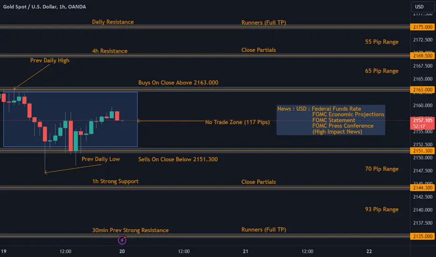Click 2140.000 on the price scale
The width and height of the screenshot is (436, 257).
click(422, 210)
